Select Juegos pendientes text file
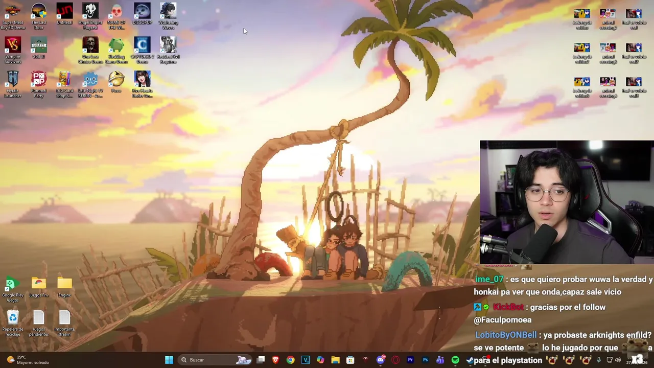 click(39, 324)
